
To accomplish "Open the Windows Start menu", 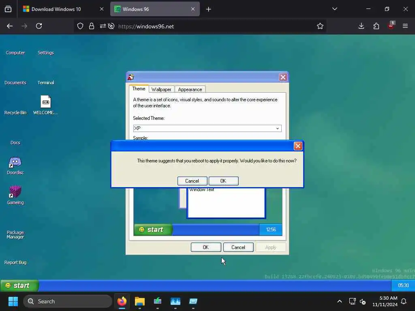I will tap(13, 301).
